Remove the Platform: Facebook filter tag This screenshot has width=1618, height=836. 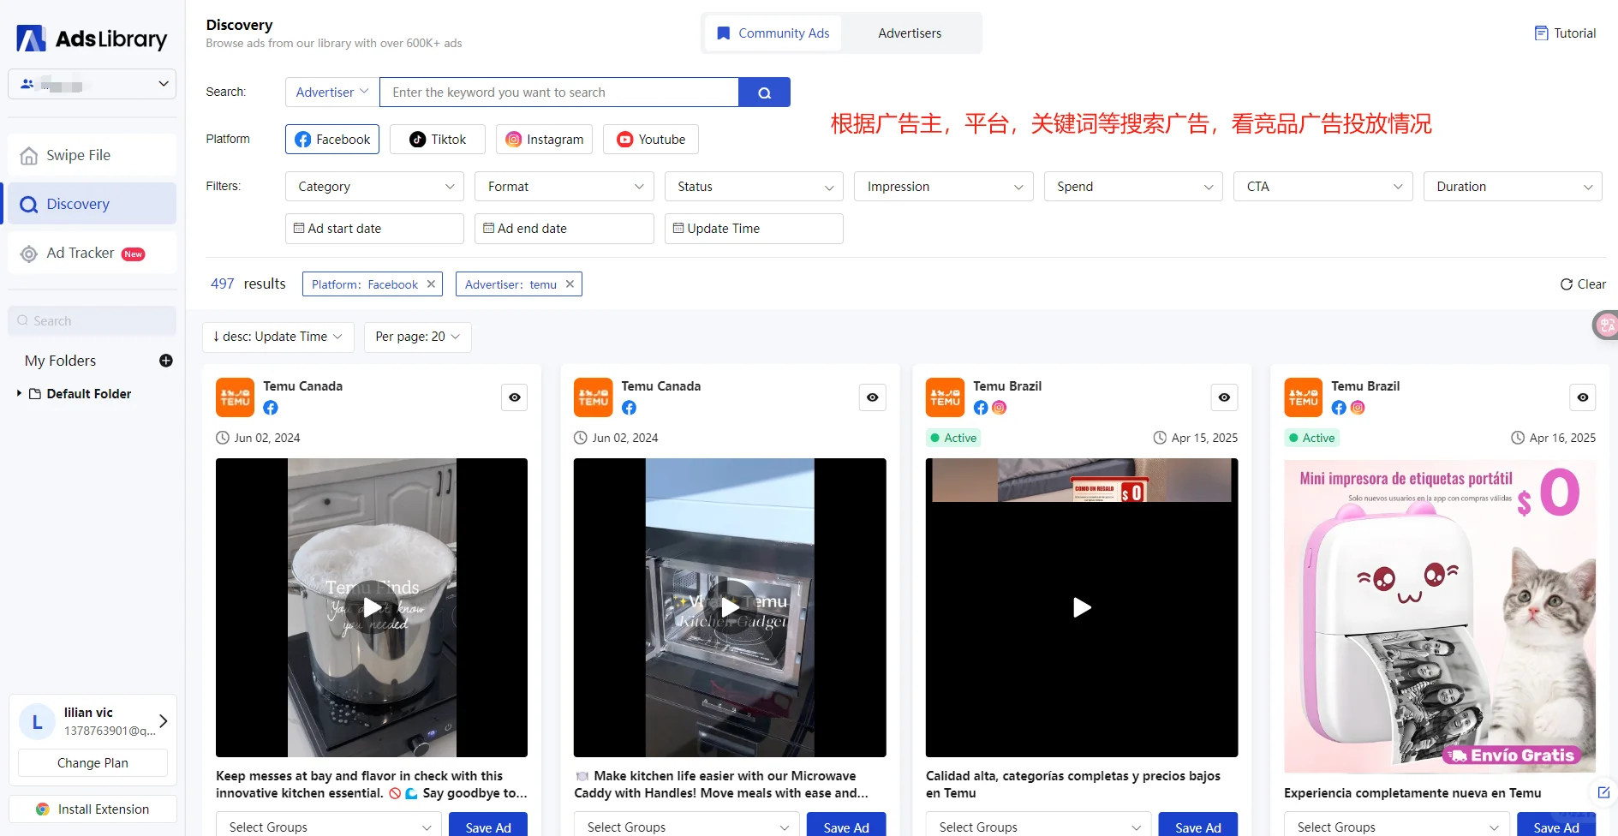pyautogui.click(x=431, y=284)
